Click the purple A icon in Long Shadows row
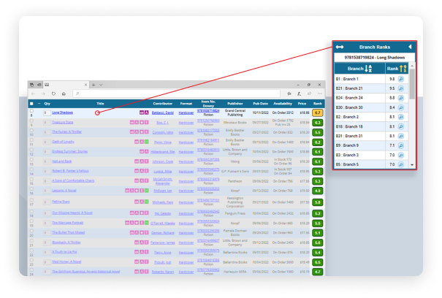Screen dimensions: 442x298 147,112
